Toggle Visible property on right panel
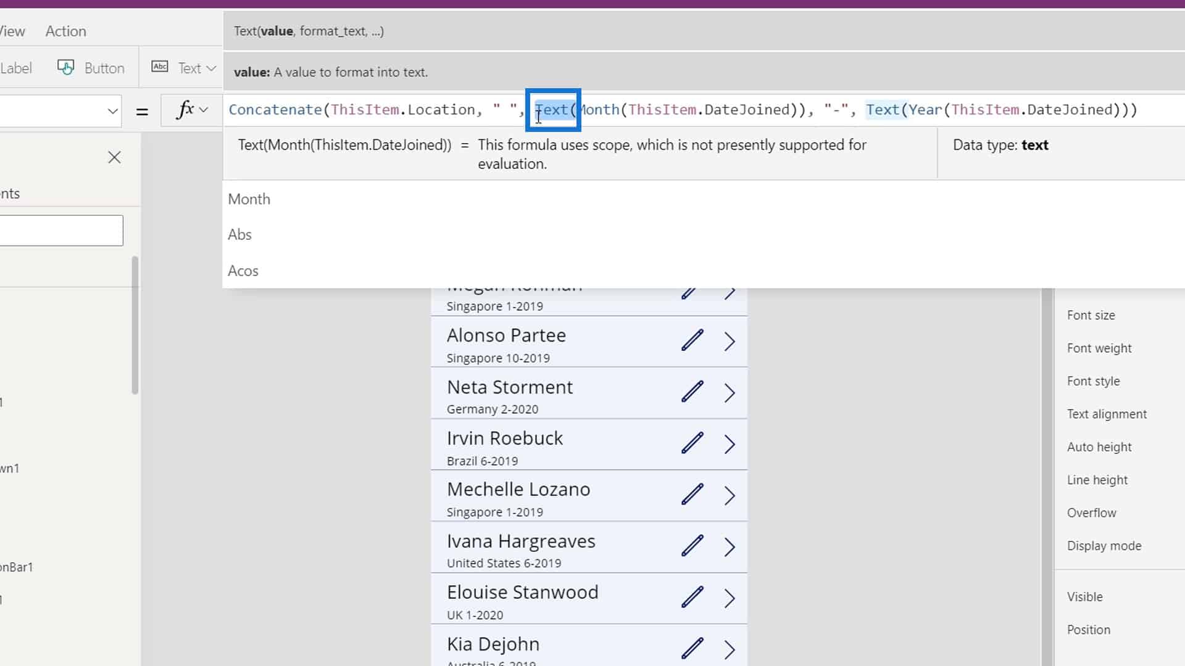 [1085, 596]
